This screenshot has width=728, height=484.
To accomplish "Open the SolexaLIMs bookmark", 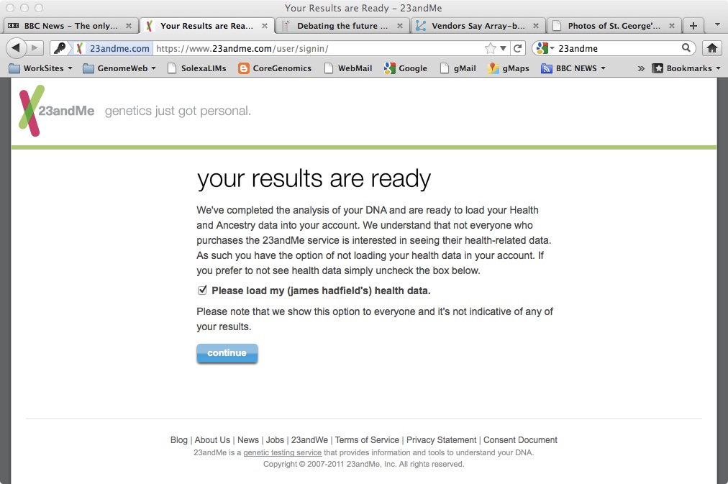I will coord(197,68).
